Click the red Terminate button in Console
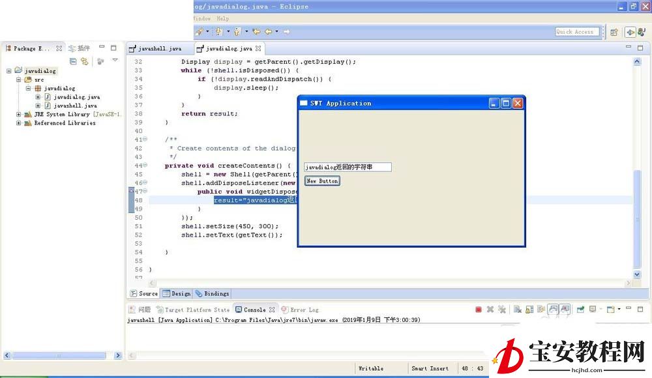652x378 pixels. [478, 310]
